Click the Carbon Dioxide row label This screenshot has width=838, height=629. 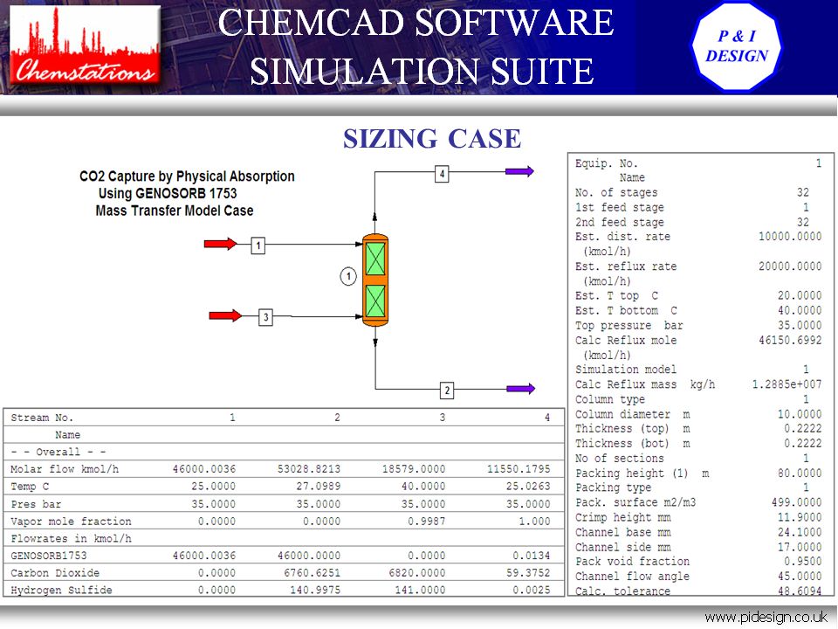click(55, 573)
